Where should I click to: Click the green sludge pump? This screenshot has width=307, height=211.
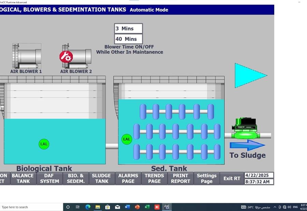tap(246, 128)
